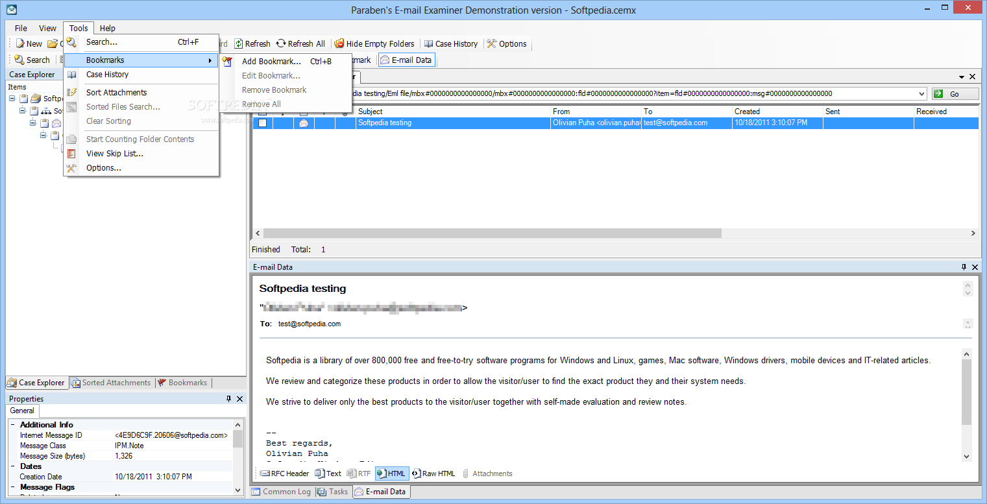Close the message list panel
The height and width of the screenshot is (504, 987).
tap(972, 77)
